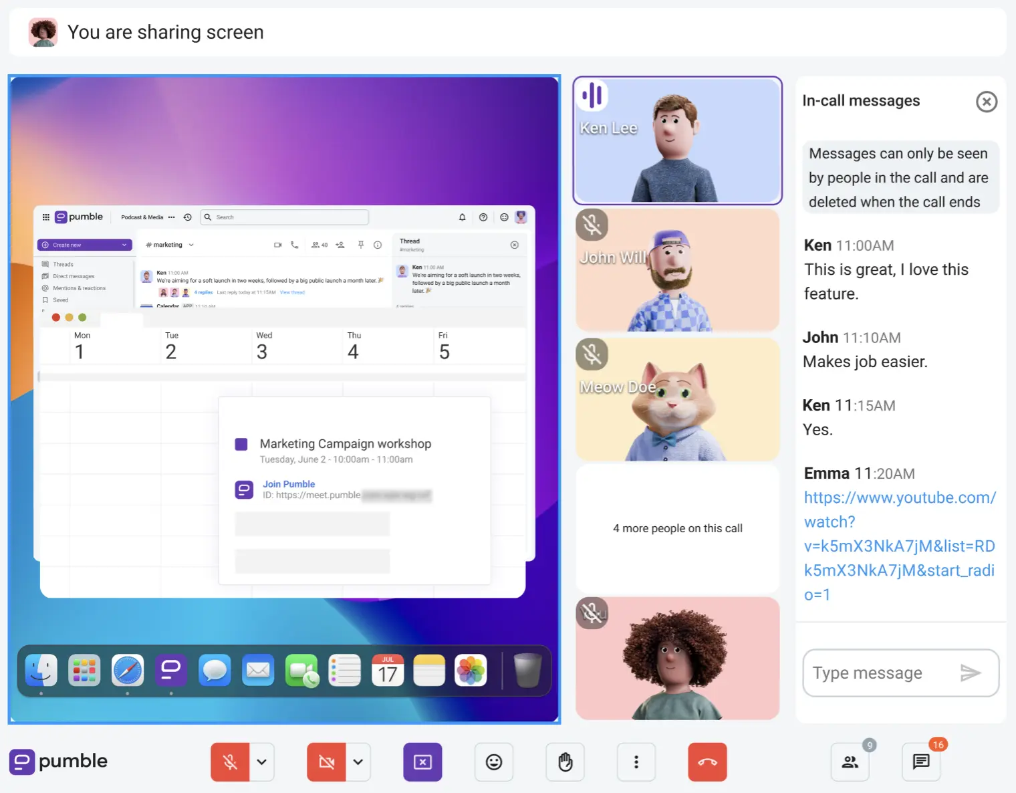
Task: Open the three-dot more options menu
Action: click(x=636, y=762)
